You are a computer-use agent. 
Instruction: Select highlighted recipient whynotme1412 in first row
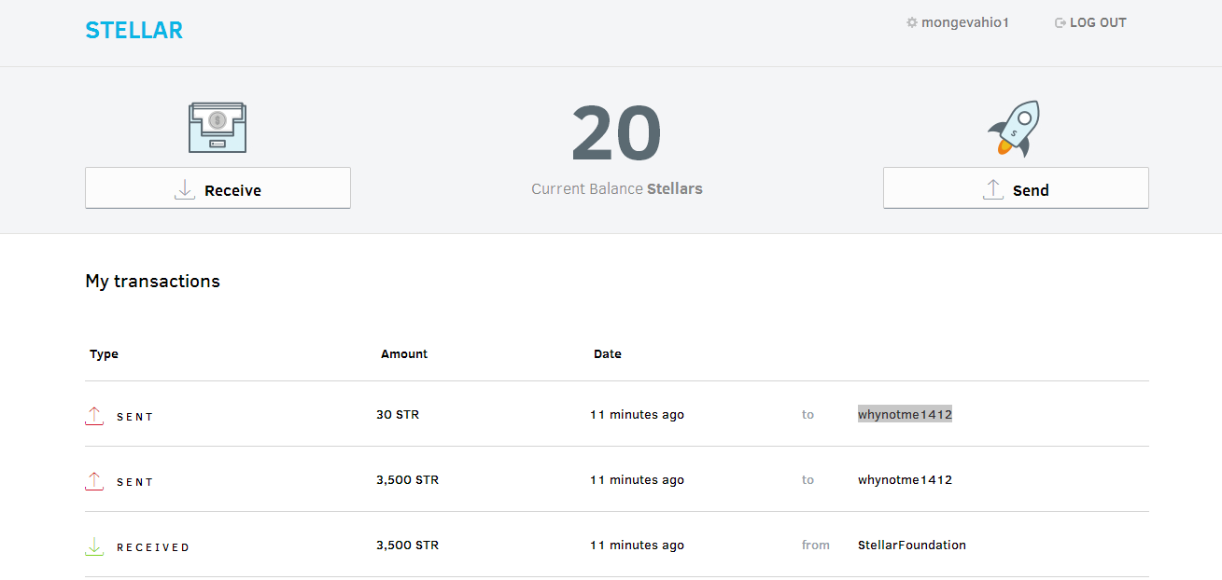click(x=905, y=415)
